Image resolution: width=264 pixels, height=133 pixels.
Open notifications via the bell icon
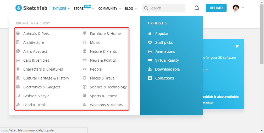(197, 8)
